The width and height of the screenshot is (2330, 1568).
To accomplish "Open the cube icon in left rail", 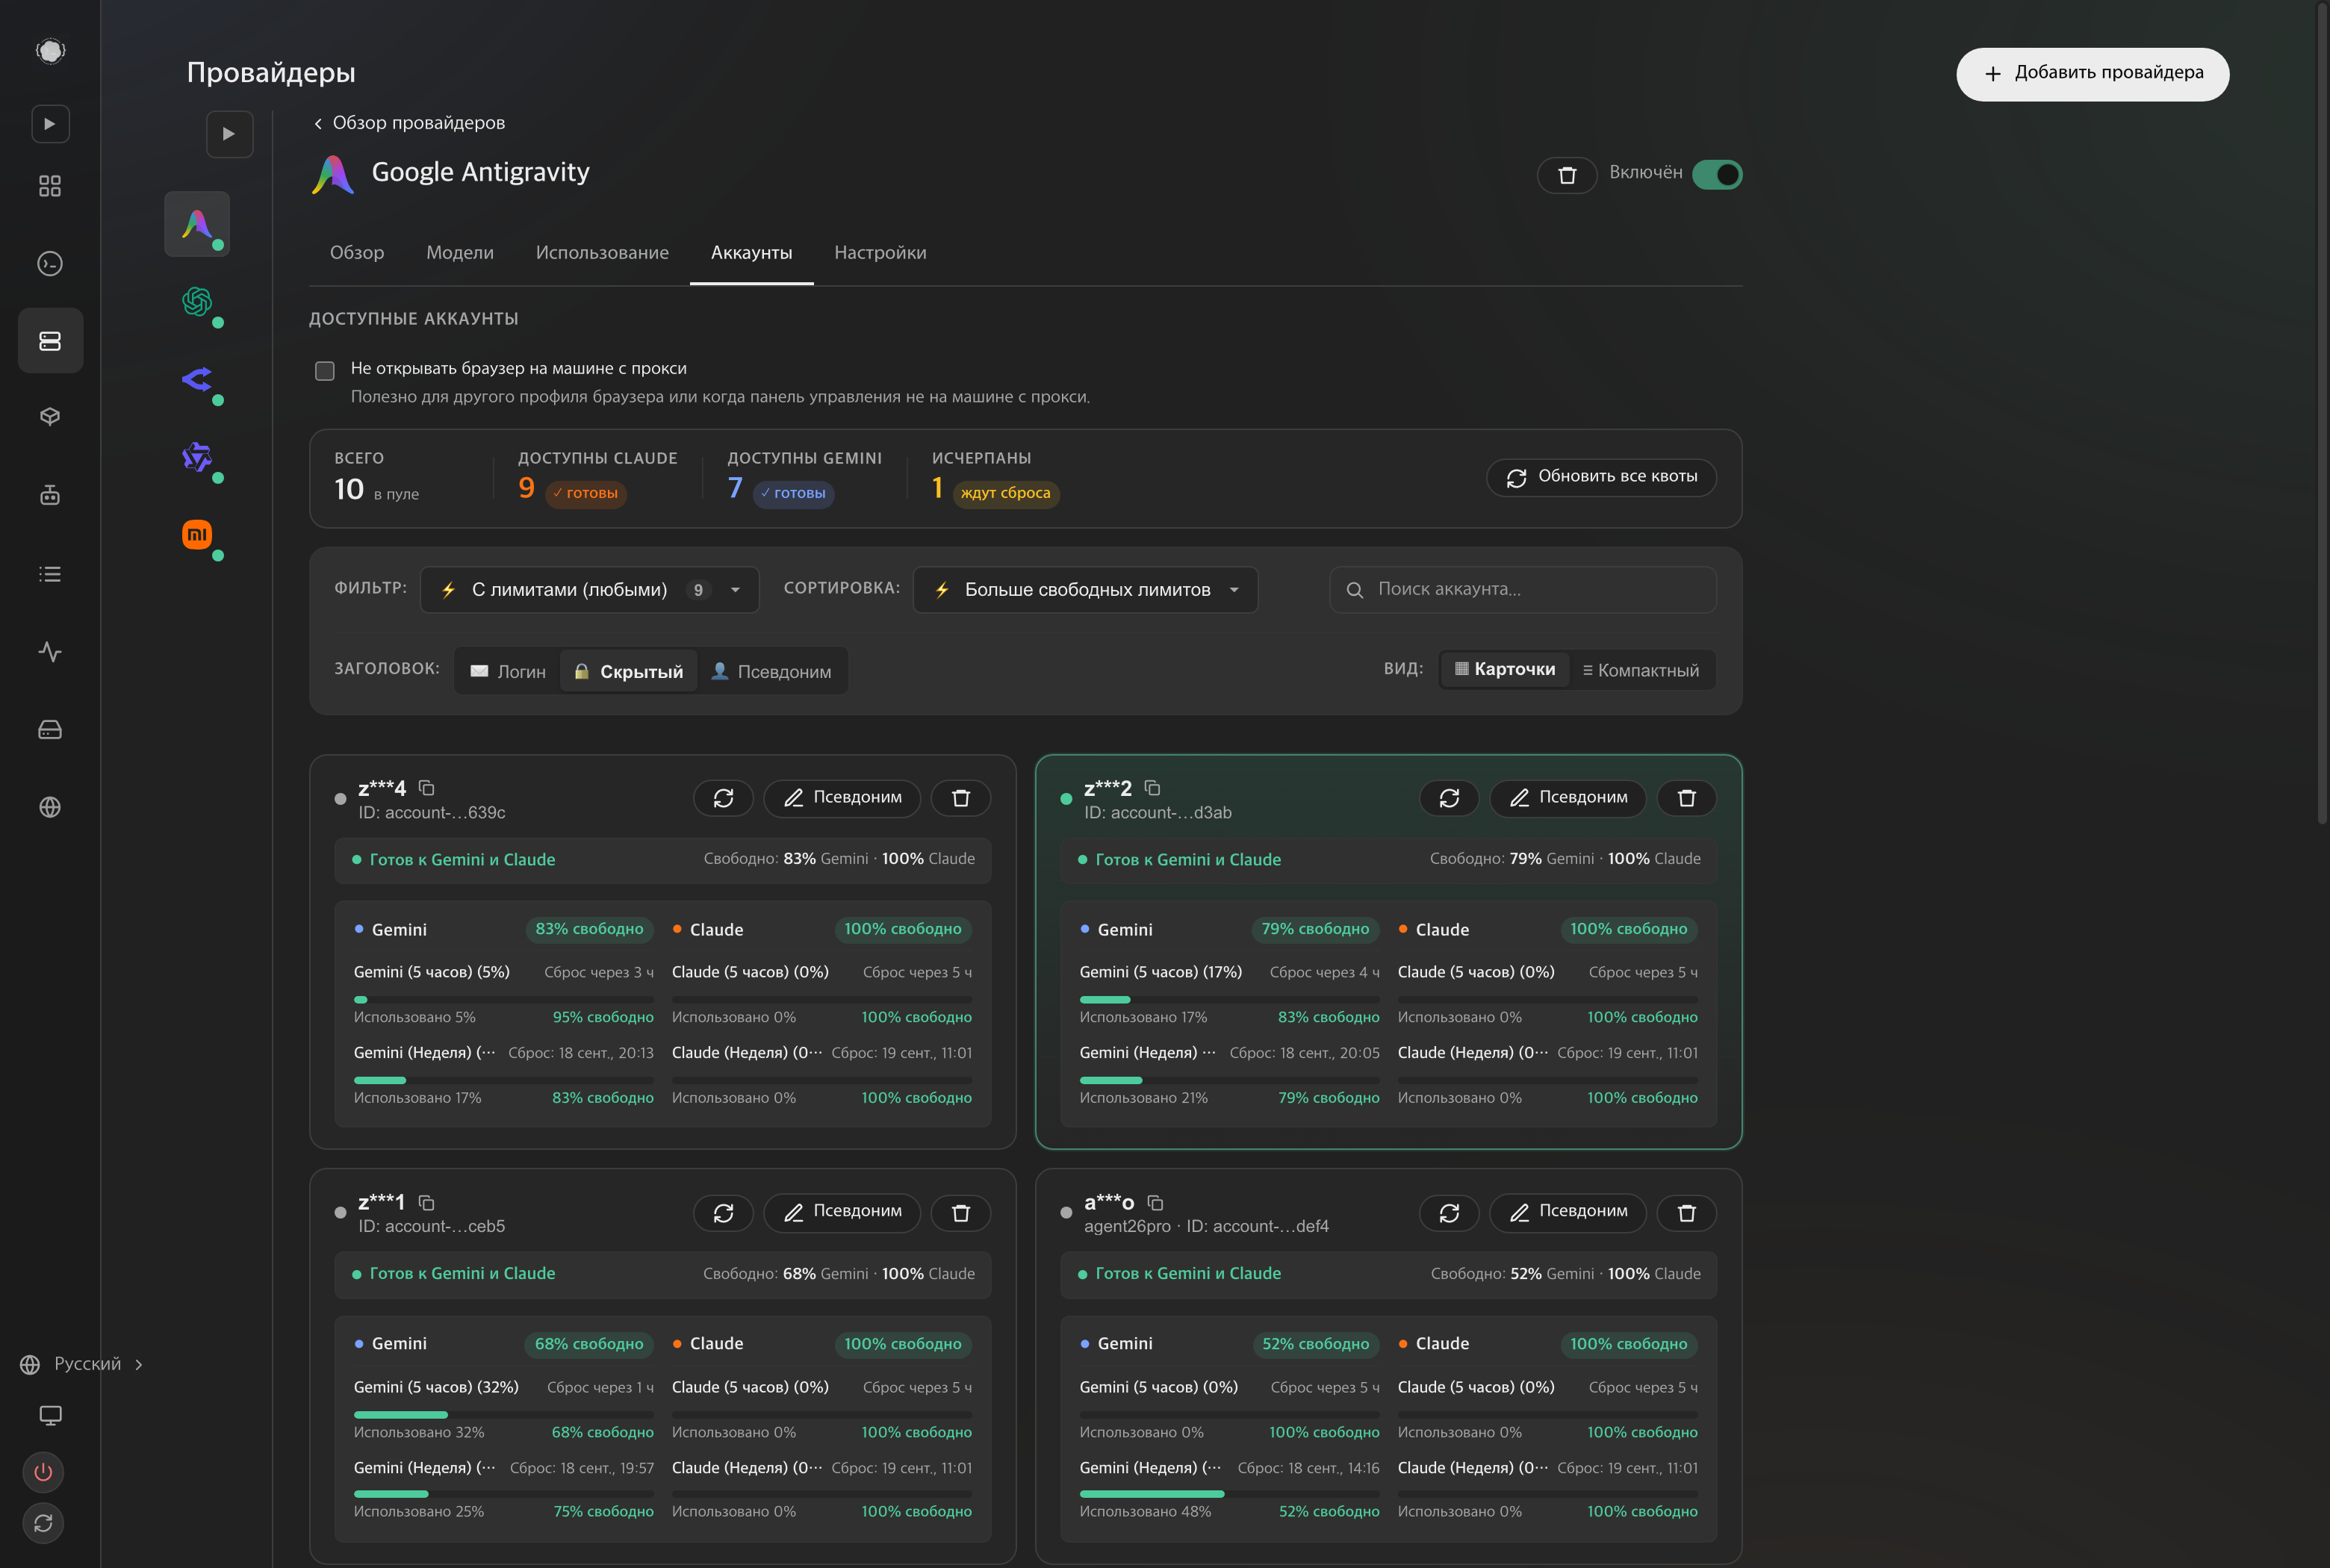I will (x=50, y=417).
